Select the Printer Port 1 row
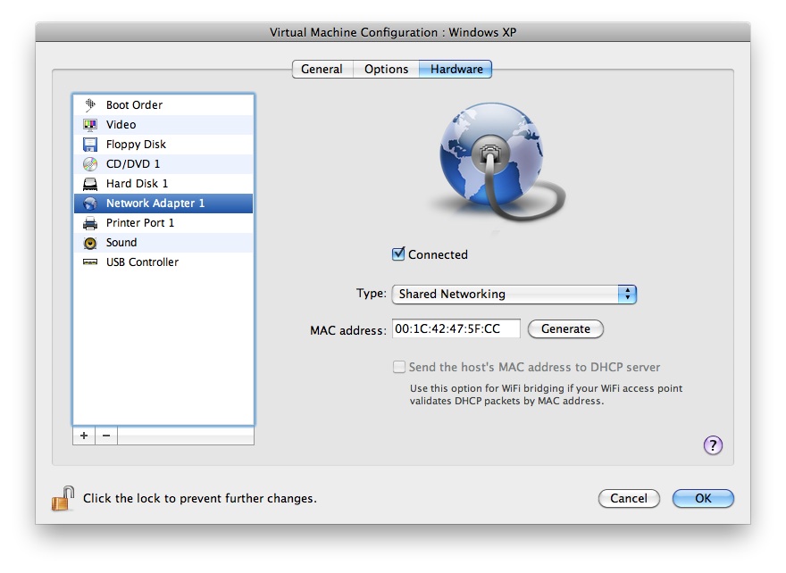This screenshot has width=786, height=573. pos(163,223)
